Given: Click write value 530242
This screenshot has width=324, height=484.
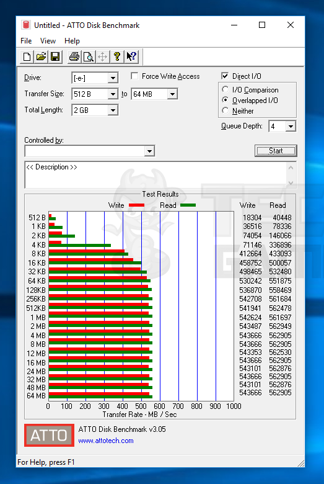Looking at the screenshot, I should click(250, 280).
